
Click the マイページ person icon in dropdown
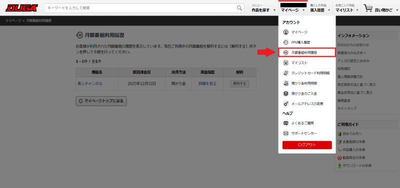tap(286, 32)
